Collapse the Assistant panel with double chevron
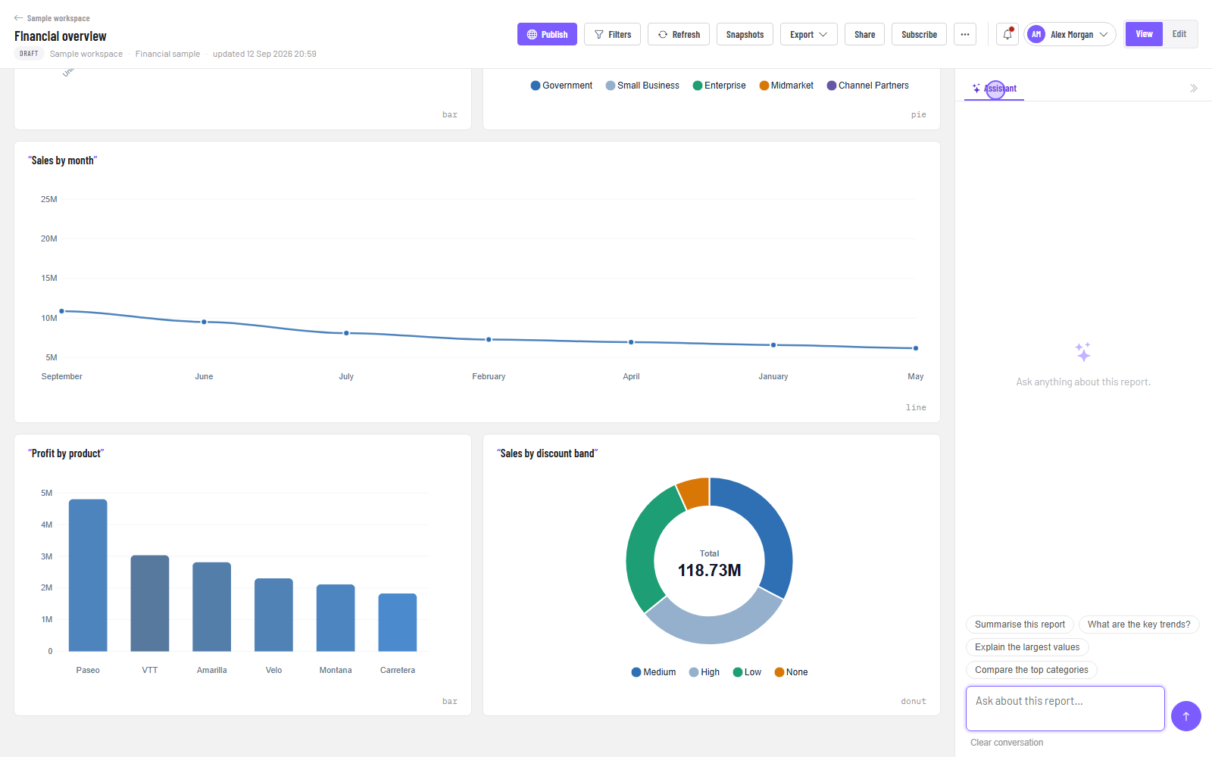Screen dimensions: 1212x757 (x=1194, y=89)
